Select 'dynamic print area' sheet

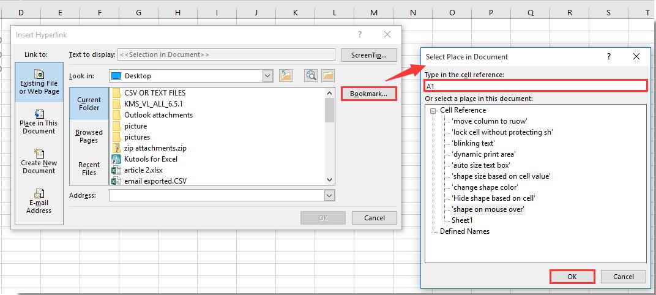point(483,154)
